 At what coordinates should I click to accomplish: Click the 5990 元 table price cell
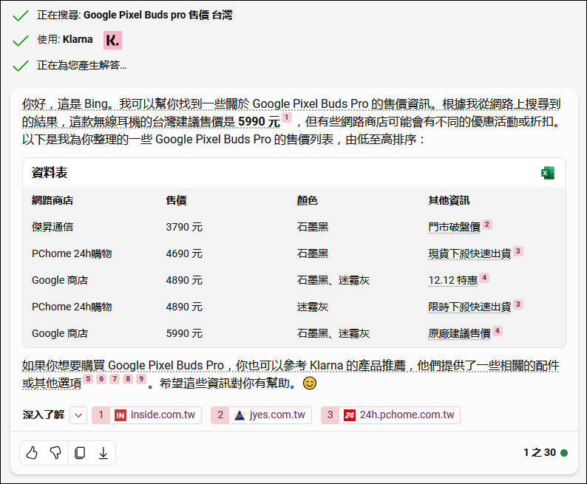[x=184, y=333]
